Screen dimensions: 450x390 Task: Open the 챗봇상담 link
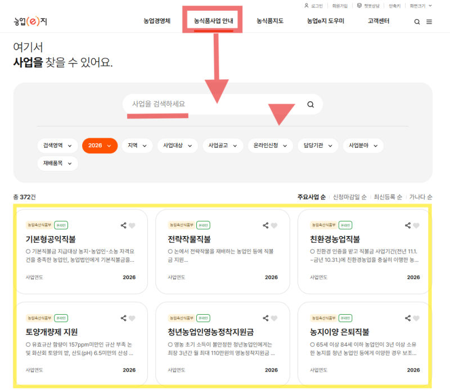pos(368,6)
